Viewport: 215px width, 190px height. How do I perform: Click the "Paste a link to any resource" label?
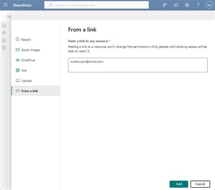point(88,41)
